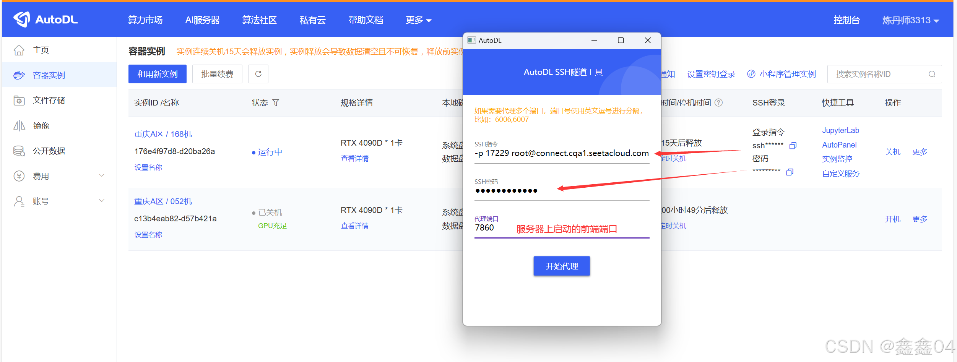The height and width of the screenshot is (362, 957).
Task: Close the AutoDL tunnel window
Action: coord(648,41)
